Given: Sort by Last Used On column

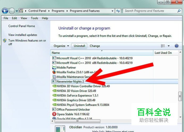Looking at the screenshot, I should [x=166, y=53].
